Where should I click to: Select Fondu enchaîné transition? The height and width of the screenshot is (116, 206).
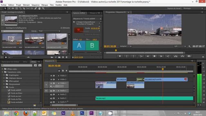point(16,102)
